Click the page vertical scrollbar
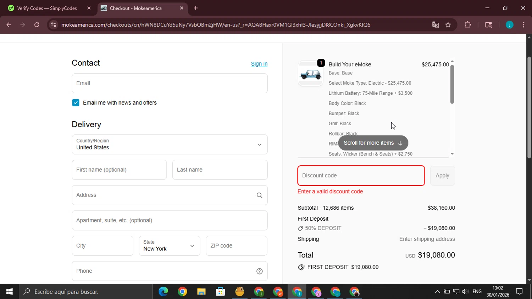Viewport: 532px width, 299px height. point(529,107)
